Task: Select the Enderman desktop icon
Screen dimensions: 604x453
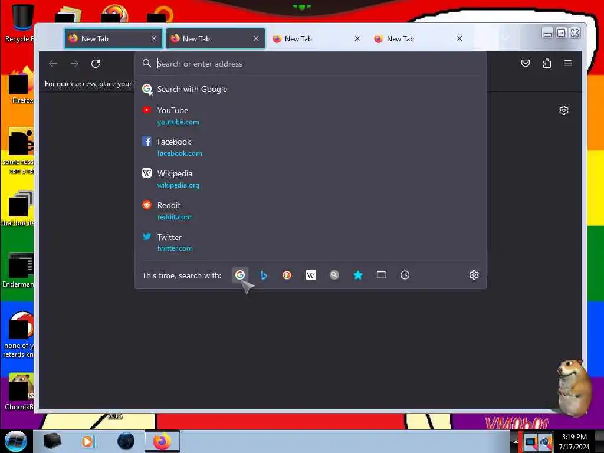Action: click(18, 270)
